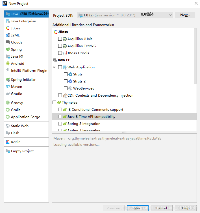
Task: Click the Thymeleaf leaf icon
Action: coord(59,103)
